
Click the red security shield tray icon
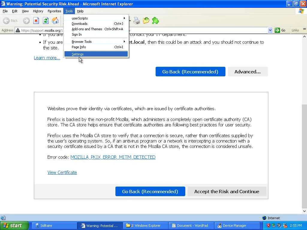click(268, 226)
